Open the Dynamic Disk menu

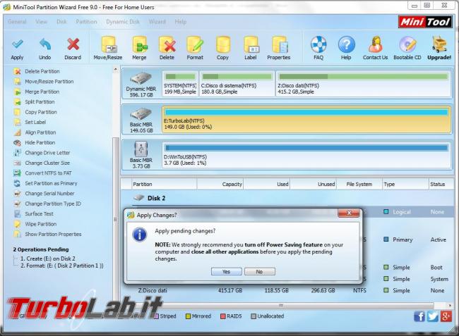(123, 22)
